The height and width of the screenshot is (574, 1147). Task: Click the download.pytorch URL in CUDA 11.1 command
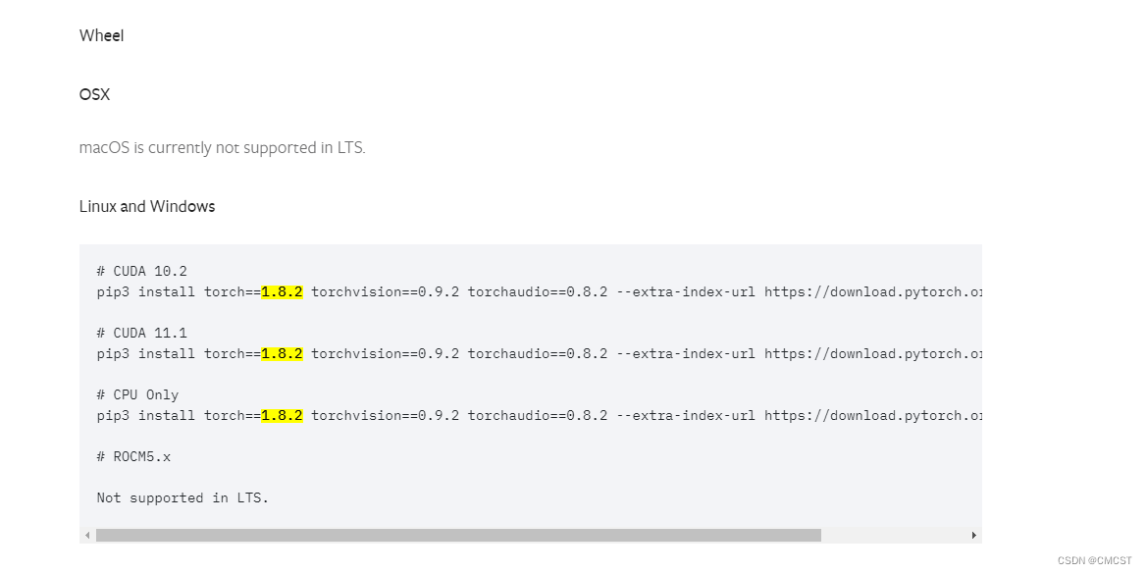coord(872,354)
